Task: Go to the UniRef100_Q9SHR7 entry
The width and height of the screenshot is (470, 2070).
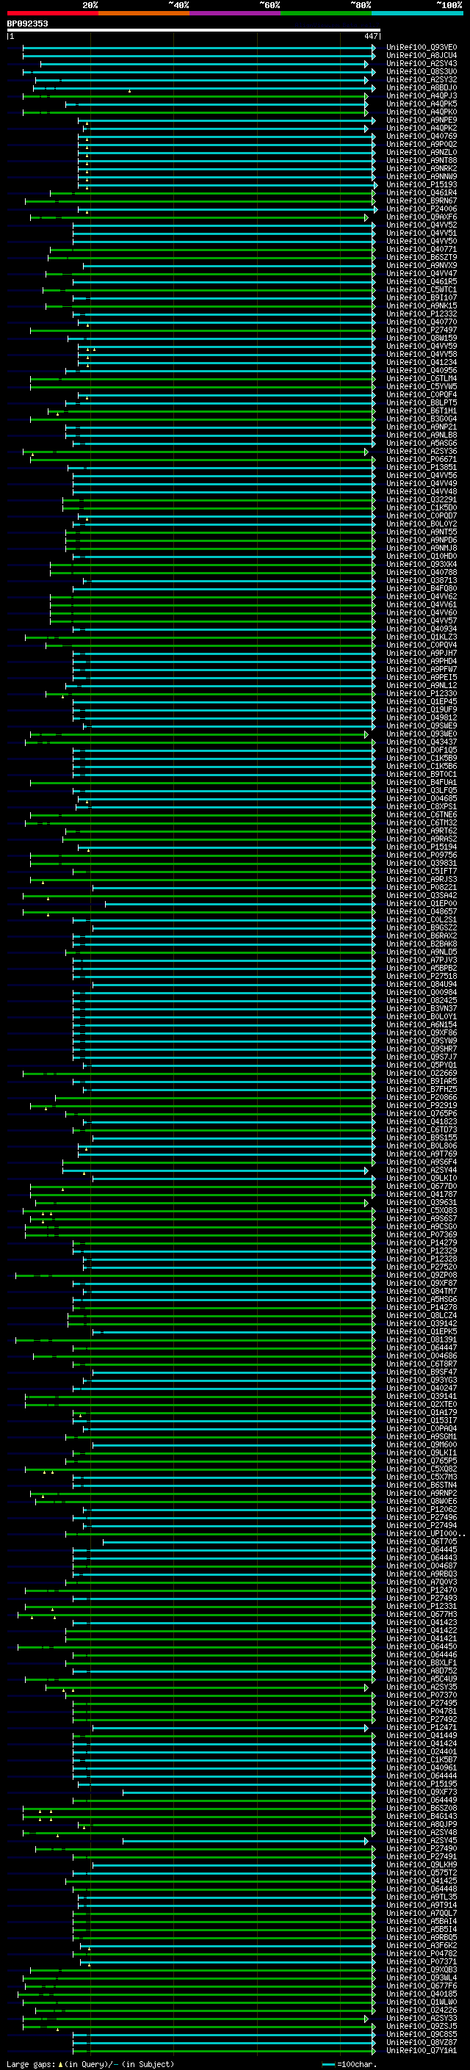Action: 421,1049
